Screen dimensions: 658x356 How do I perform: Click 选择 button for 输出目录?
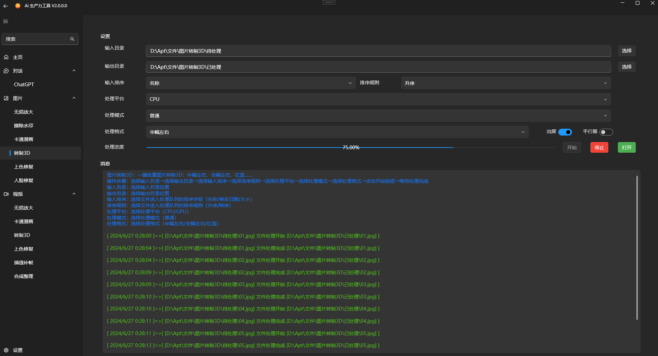point(626,67)
